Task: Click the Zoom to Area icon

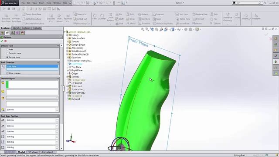Action: pos(147,29)
